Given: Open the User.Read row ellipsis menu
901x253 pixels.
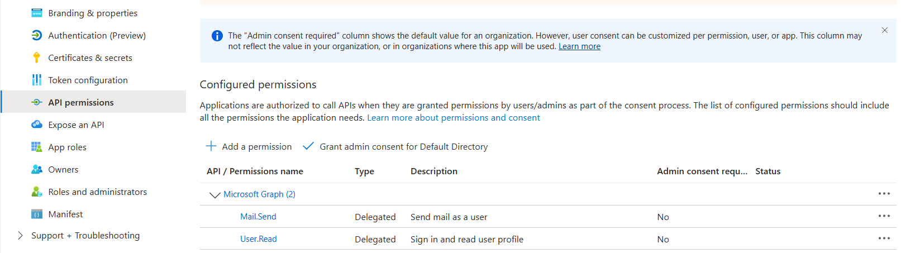Looking at the screenshot, I should point(884,238).
